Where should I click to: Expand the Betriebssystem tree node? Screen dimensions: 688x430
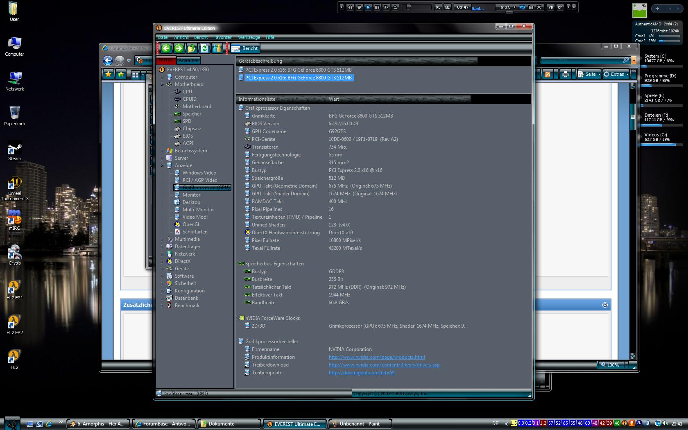pos(163,151)
